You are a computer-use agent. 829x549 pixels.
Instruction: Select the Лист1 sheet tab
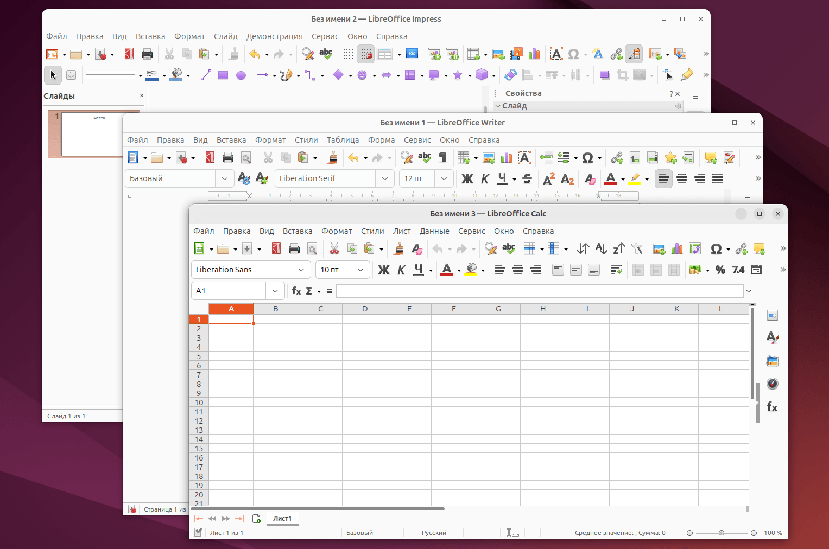282,518
